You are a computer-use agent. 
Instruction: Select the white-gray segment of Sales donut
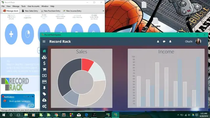click(97, 72)
